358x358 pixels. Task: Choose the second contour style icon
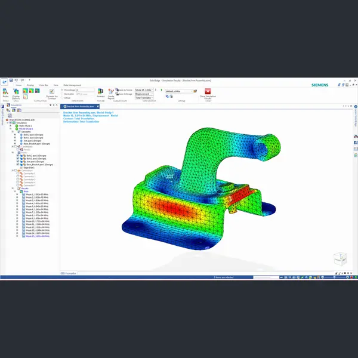pyautogui.click(x=31, y=91)
